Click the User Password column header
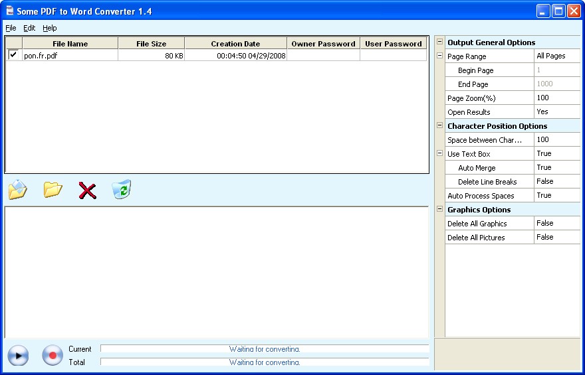The width and height of the screenshot is (585, 375). [394, 44]
